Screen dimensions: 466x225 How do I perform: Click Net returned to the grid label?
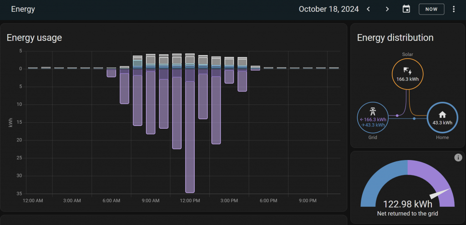coord(407,214)
